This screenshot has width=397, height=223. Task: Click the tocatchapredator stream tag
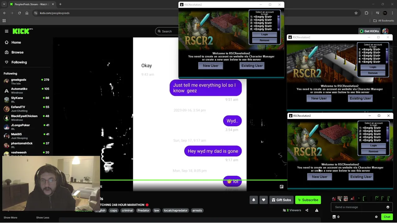[176, 210]
